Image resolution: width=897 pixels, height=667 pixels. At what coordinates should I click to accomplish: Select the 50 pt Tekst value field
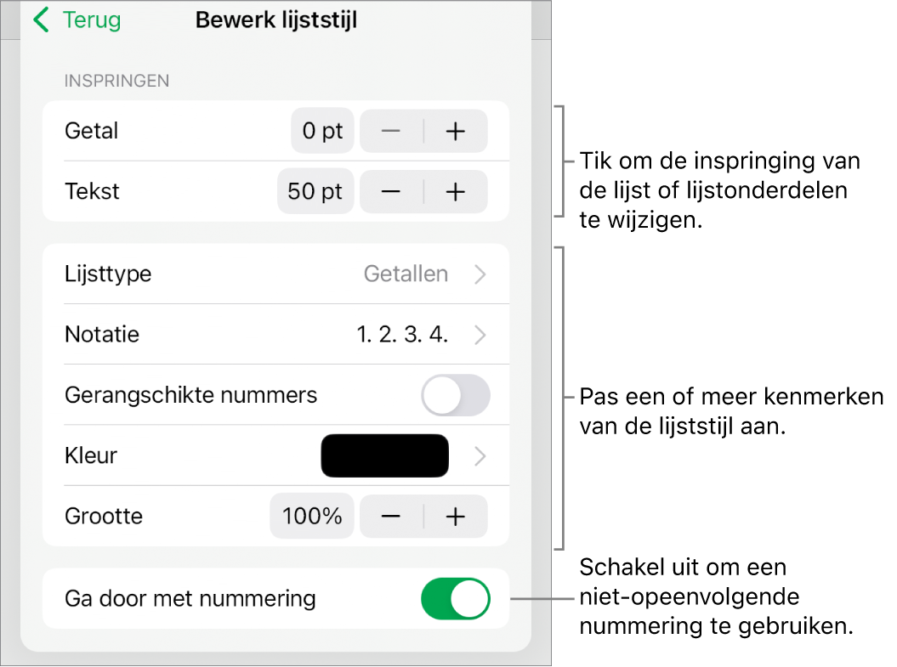click(x=315, y=191)
